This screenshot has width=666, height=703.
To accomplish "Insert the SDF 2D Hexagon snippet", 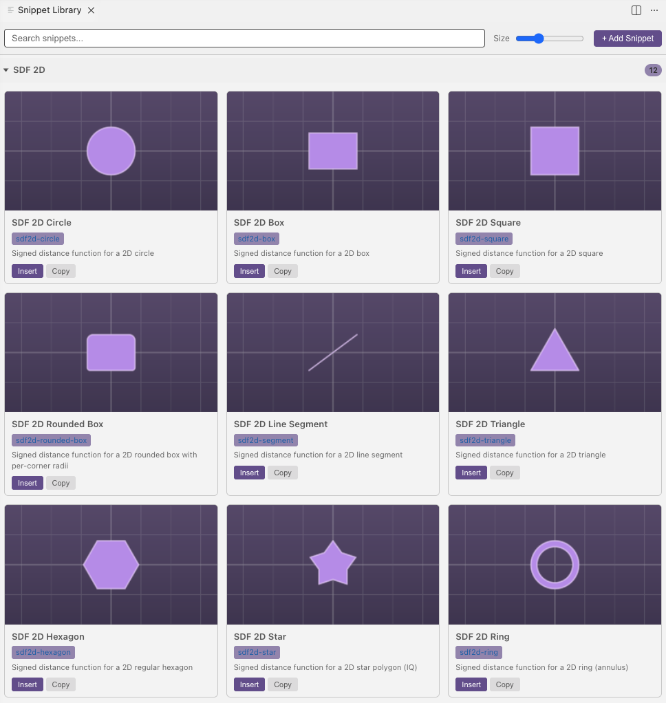I will (x=28, y=684).
